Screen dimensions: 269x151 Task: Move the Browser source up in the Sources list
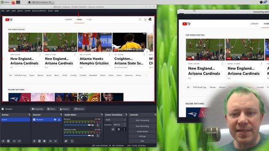pyautogui.click(x=50, y=141)
